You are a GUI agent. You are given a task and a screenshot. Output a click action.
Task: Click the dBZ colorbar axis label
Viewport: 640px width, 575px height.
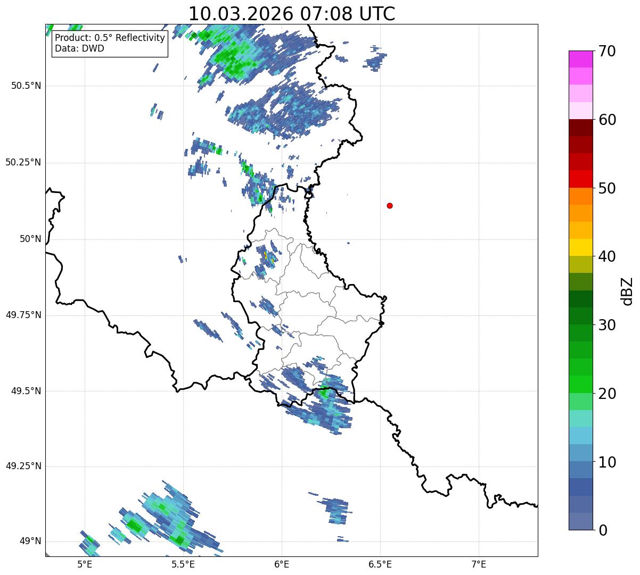click(627, 291)
